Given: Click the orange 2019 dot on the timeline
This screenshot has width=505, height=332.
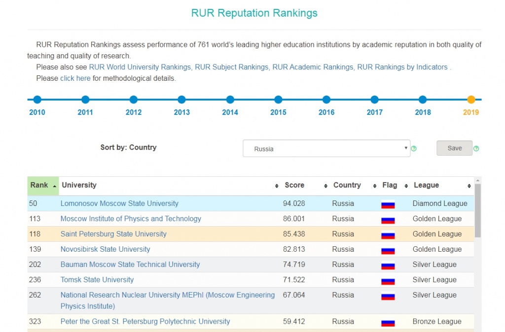Looking at the screenshot, I should coord(471,99).
